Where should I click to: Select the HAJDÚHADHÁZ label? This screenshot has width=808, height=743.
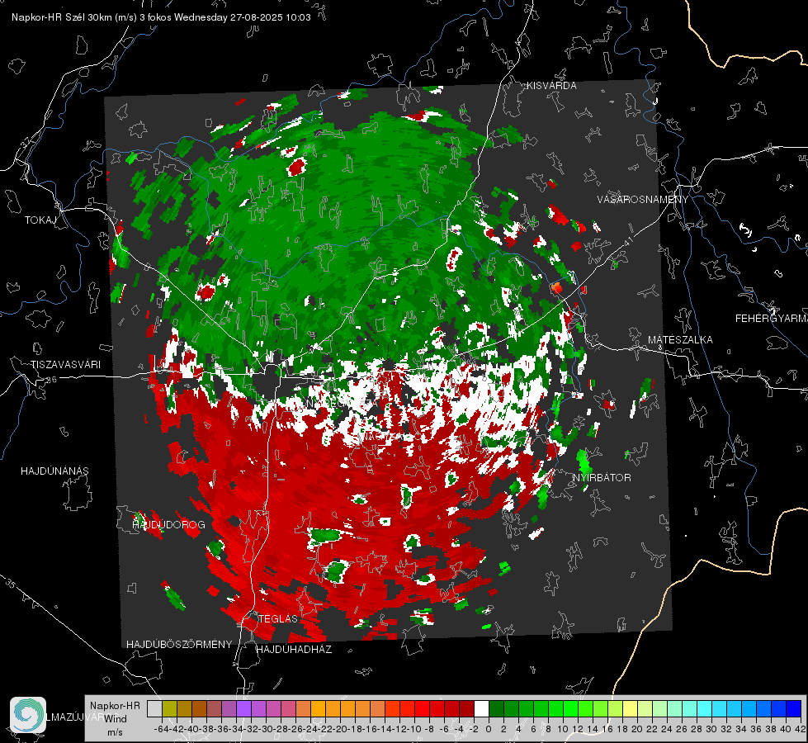294,649
